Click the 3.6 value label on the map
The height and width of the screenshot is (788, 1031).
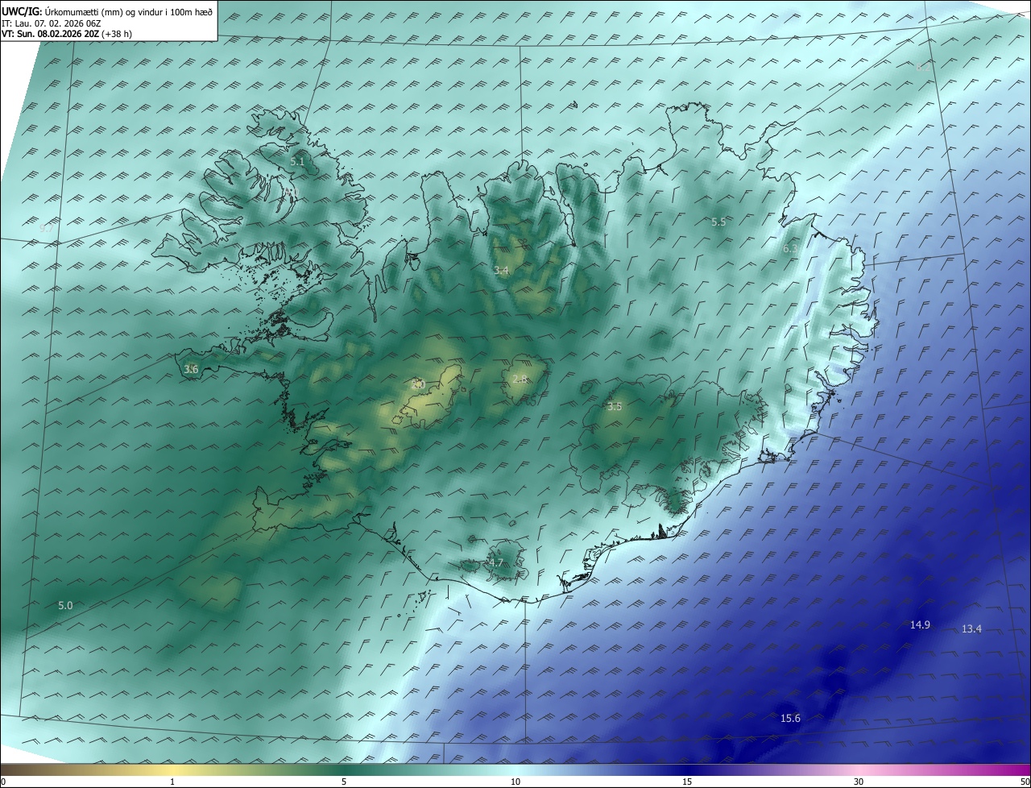(x=191, y=369)
